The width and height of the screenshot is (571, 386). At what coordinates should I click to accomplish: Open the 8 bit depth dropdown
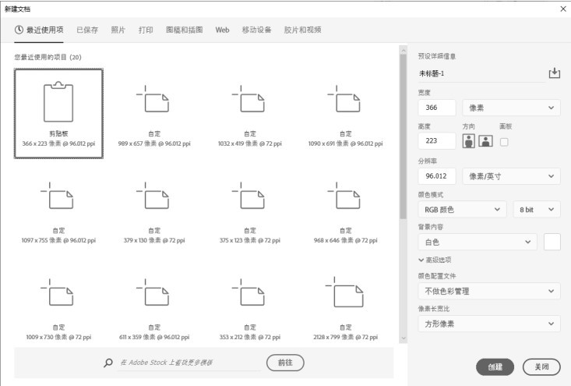point(537,210)
